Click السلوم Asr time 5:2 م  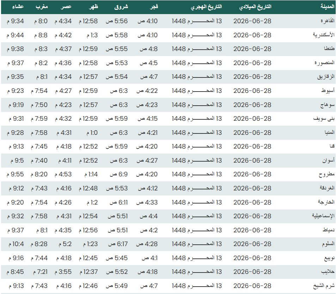[x=65, y=244]
